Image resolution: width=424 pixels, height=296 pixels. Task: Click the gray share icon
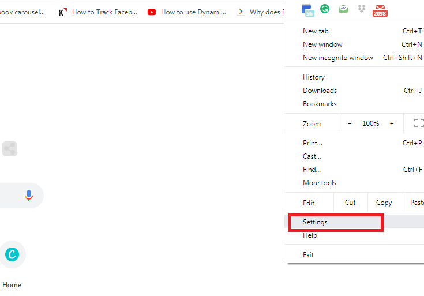[x=9, y=149]
